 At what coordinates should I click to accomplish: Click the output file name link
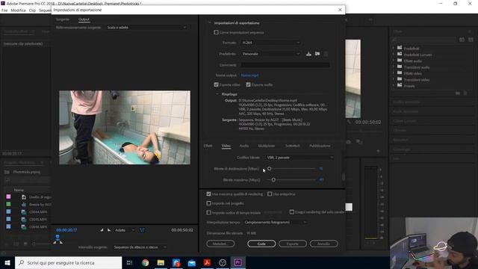click(x=249, y=75)
